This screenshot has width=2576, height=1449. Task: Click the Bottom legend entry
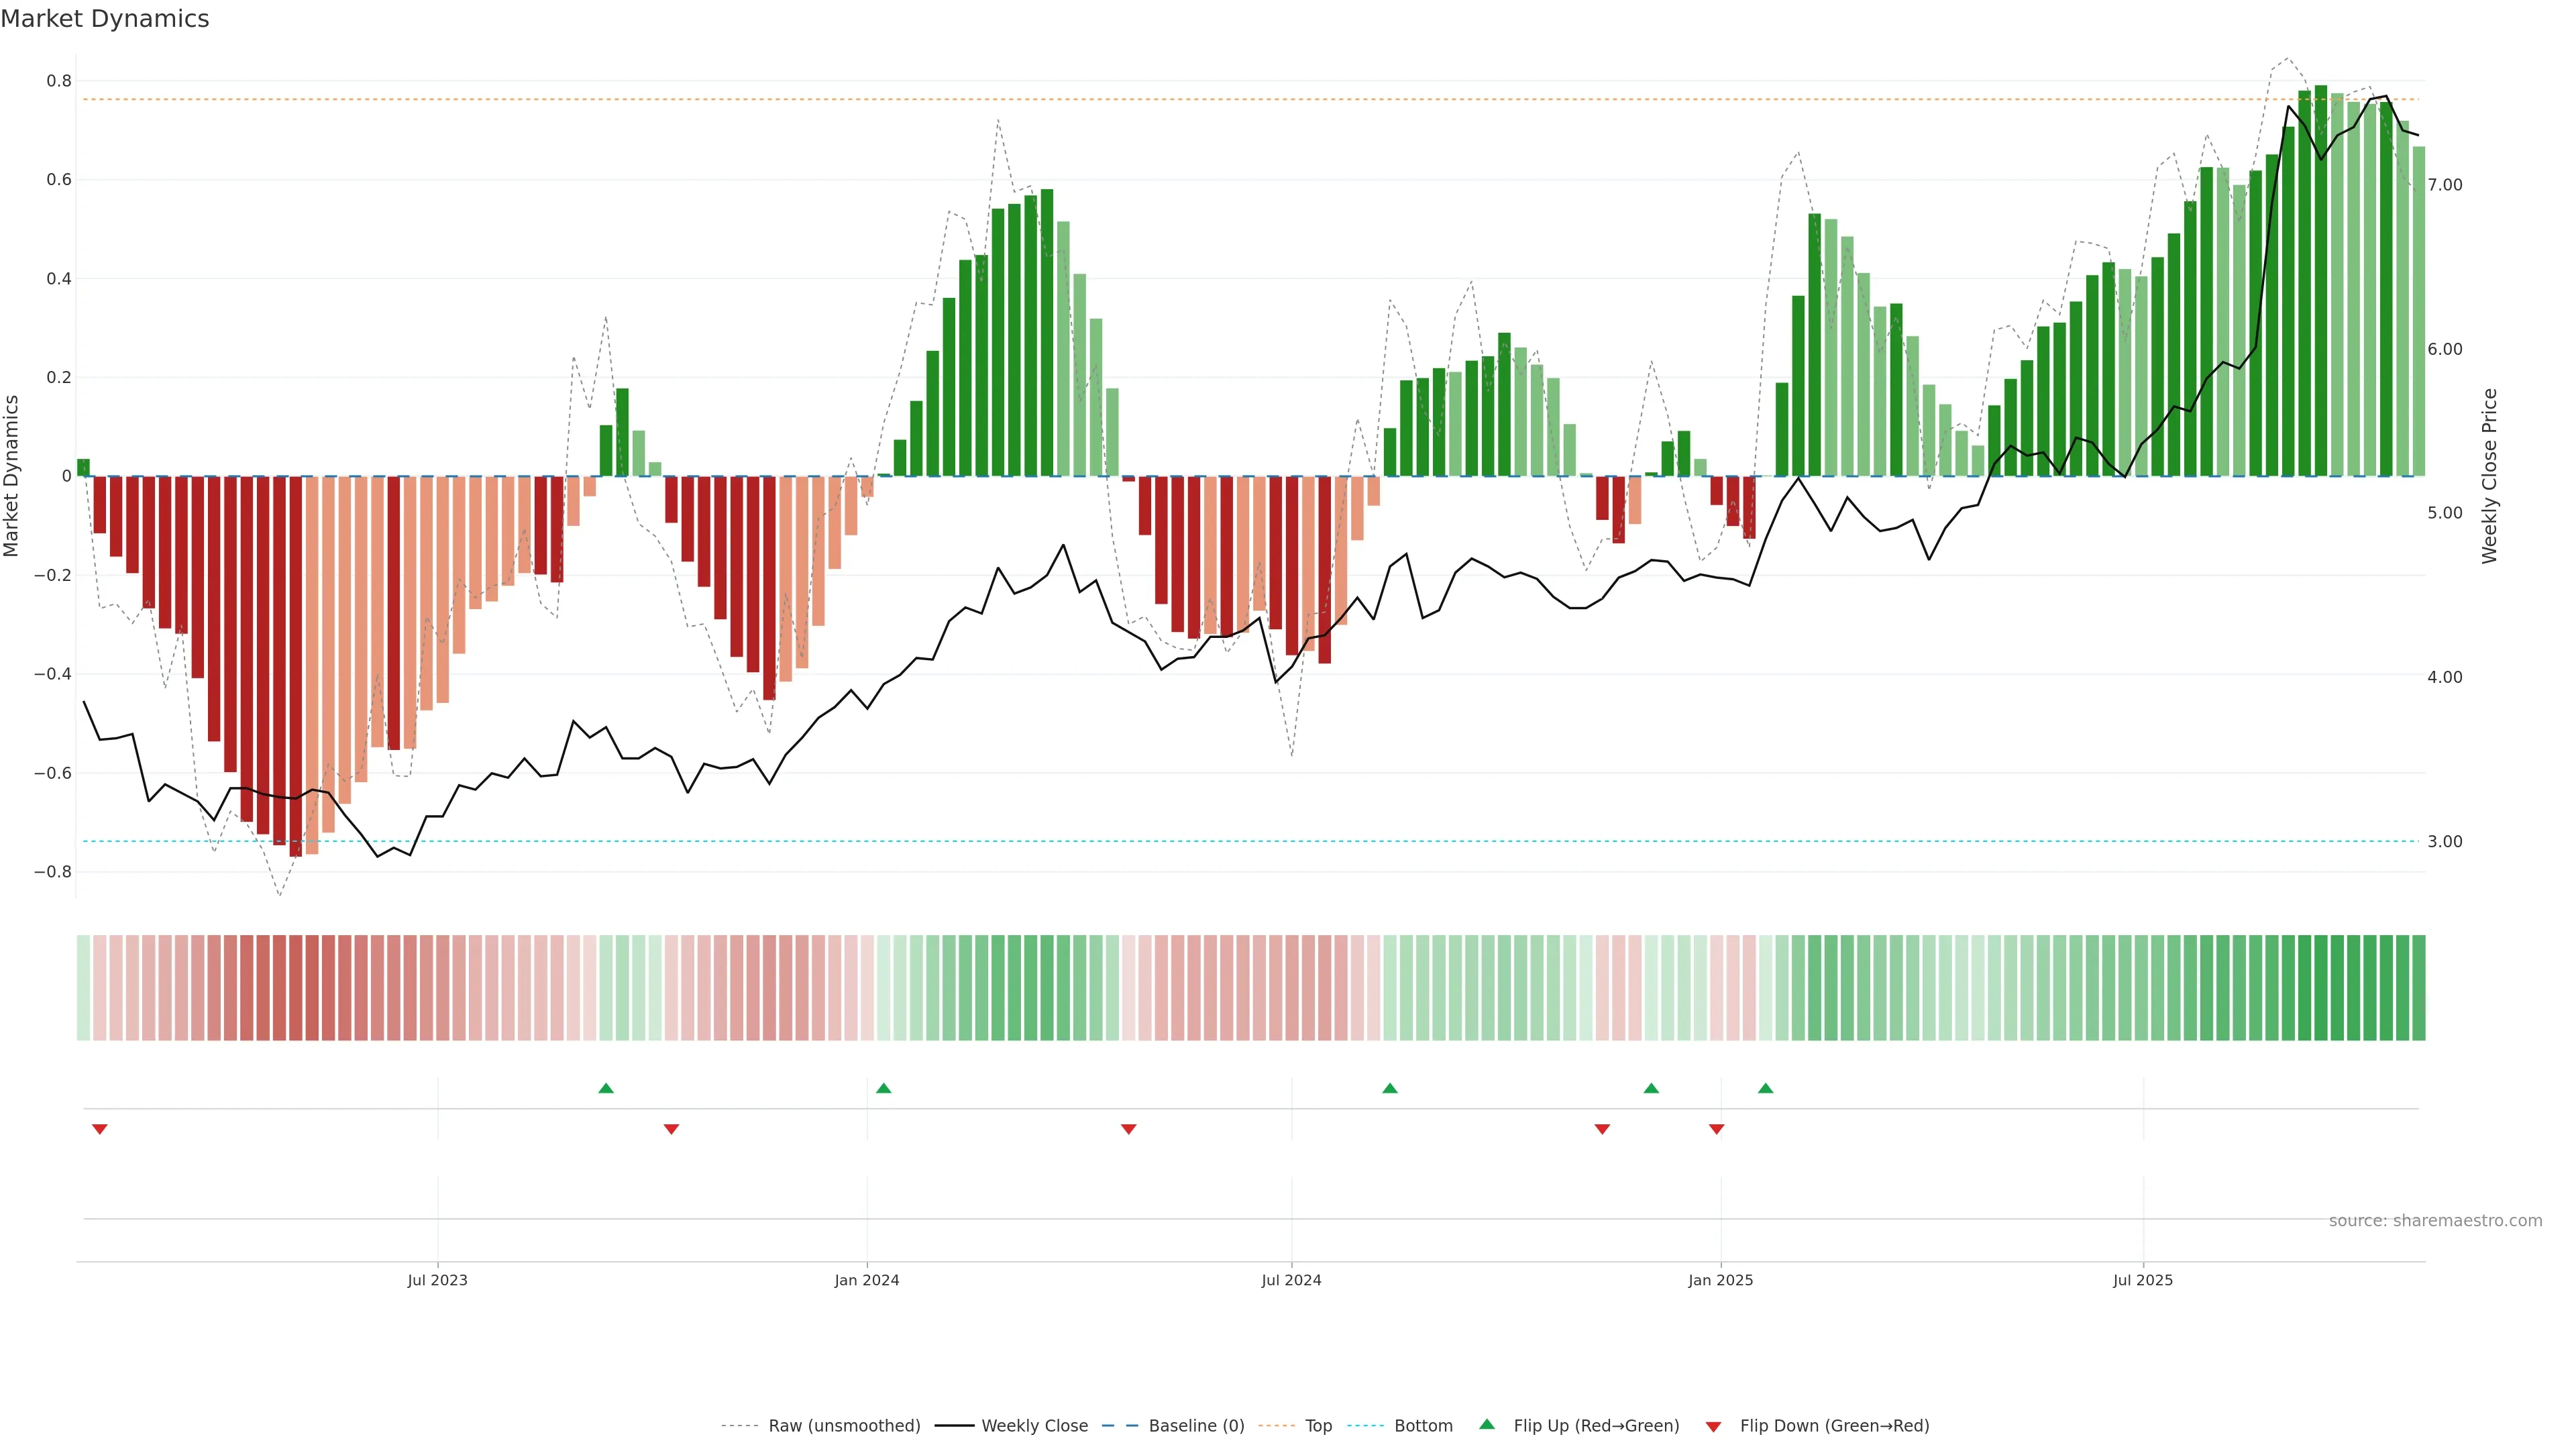coord(1423,1425)
